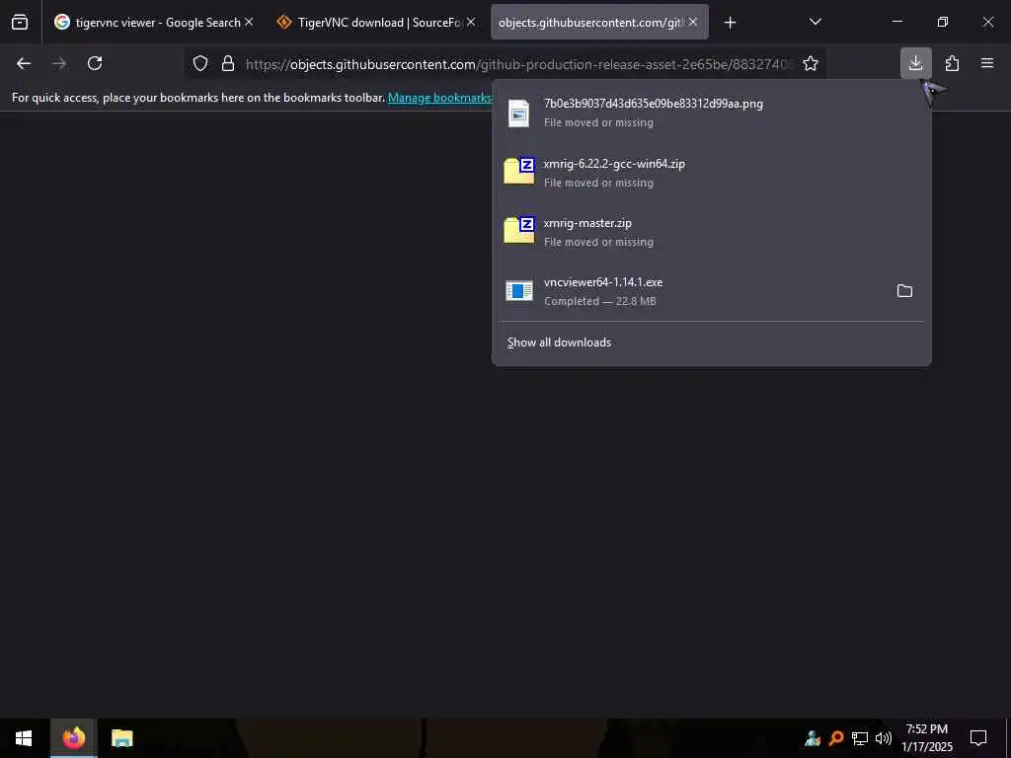Click the orange magnifier tray icon

point(836,738)
